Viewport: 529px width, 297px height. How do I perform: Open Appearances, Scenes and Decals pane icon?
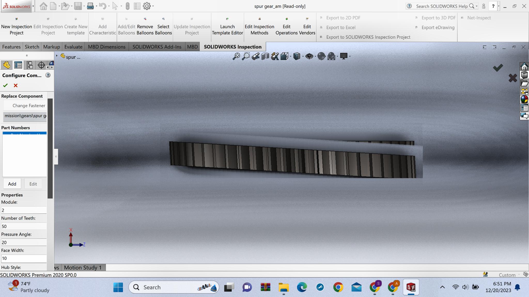524,100
